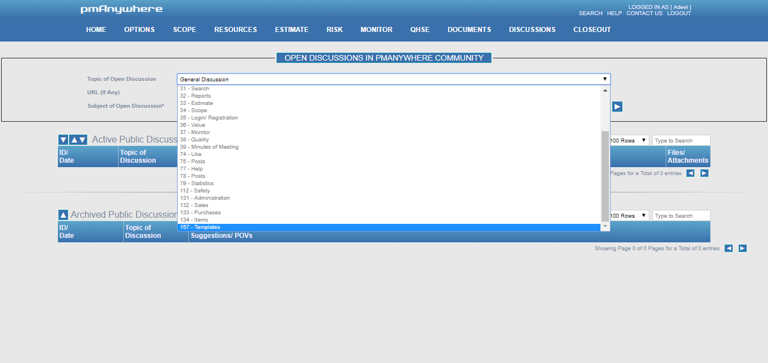This screenshot has height=363, width=768.
Task: Click the search field above active discussions table
Action: coord(681,140)
